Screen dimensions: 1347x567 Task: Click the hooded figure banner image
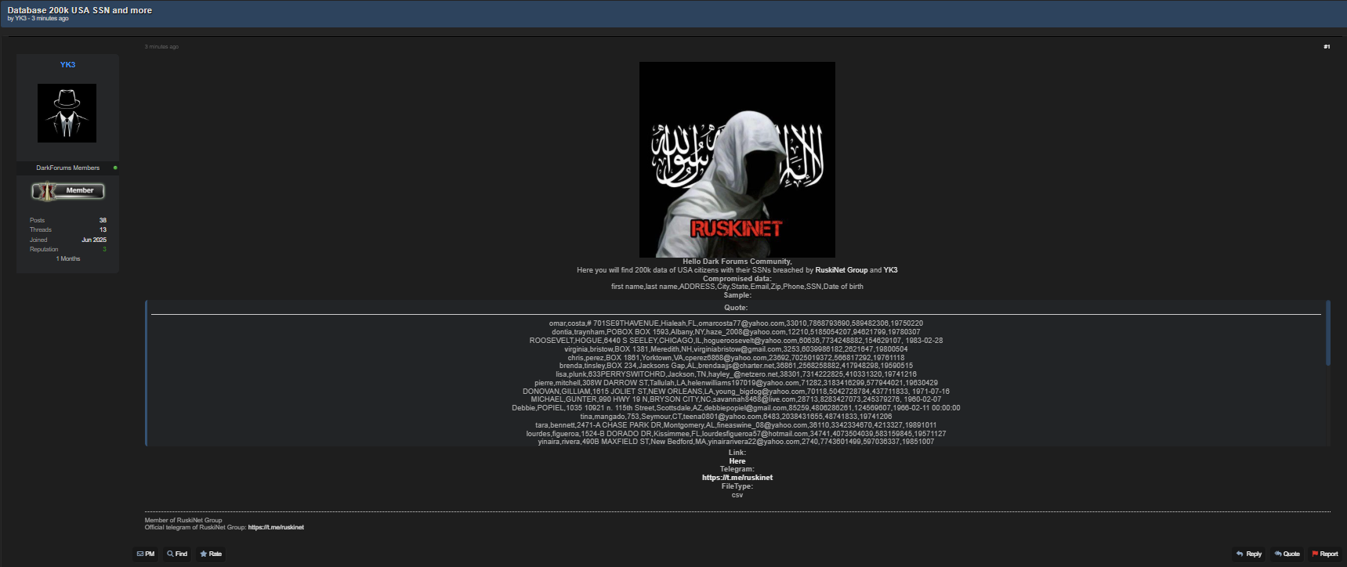click(737, 160)
